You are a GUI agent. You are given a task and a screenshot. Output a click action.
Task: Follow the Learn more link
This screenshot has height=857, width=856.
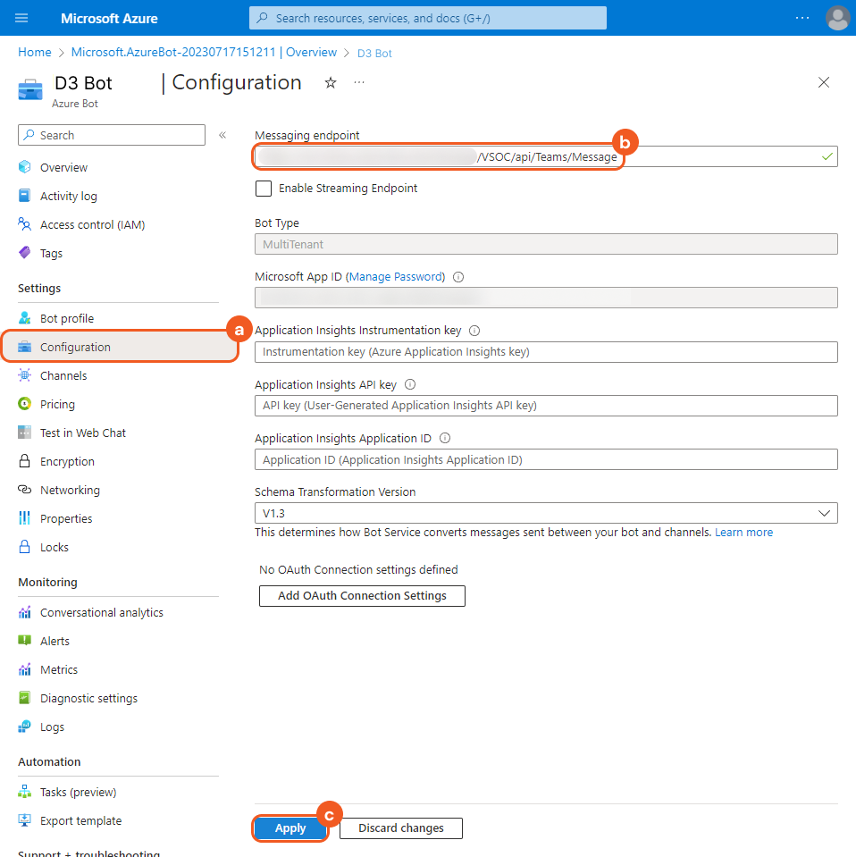click(743, 533)
